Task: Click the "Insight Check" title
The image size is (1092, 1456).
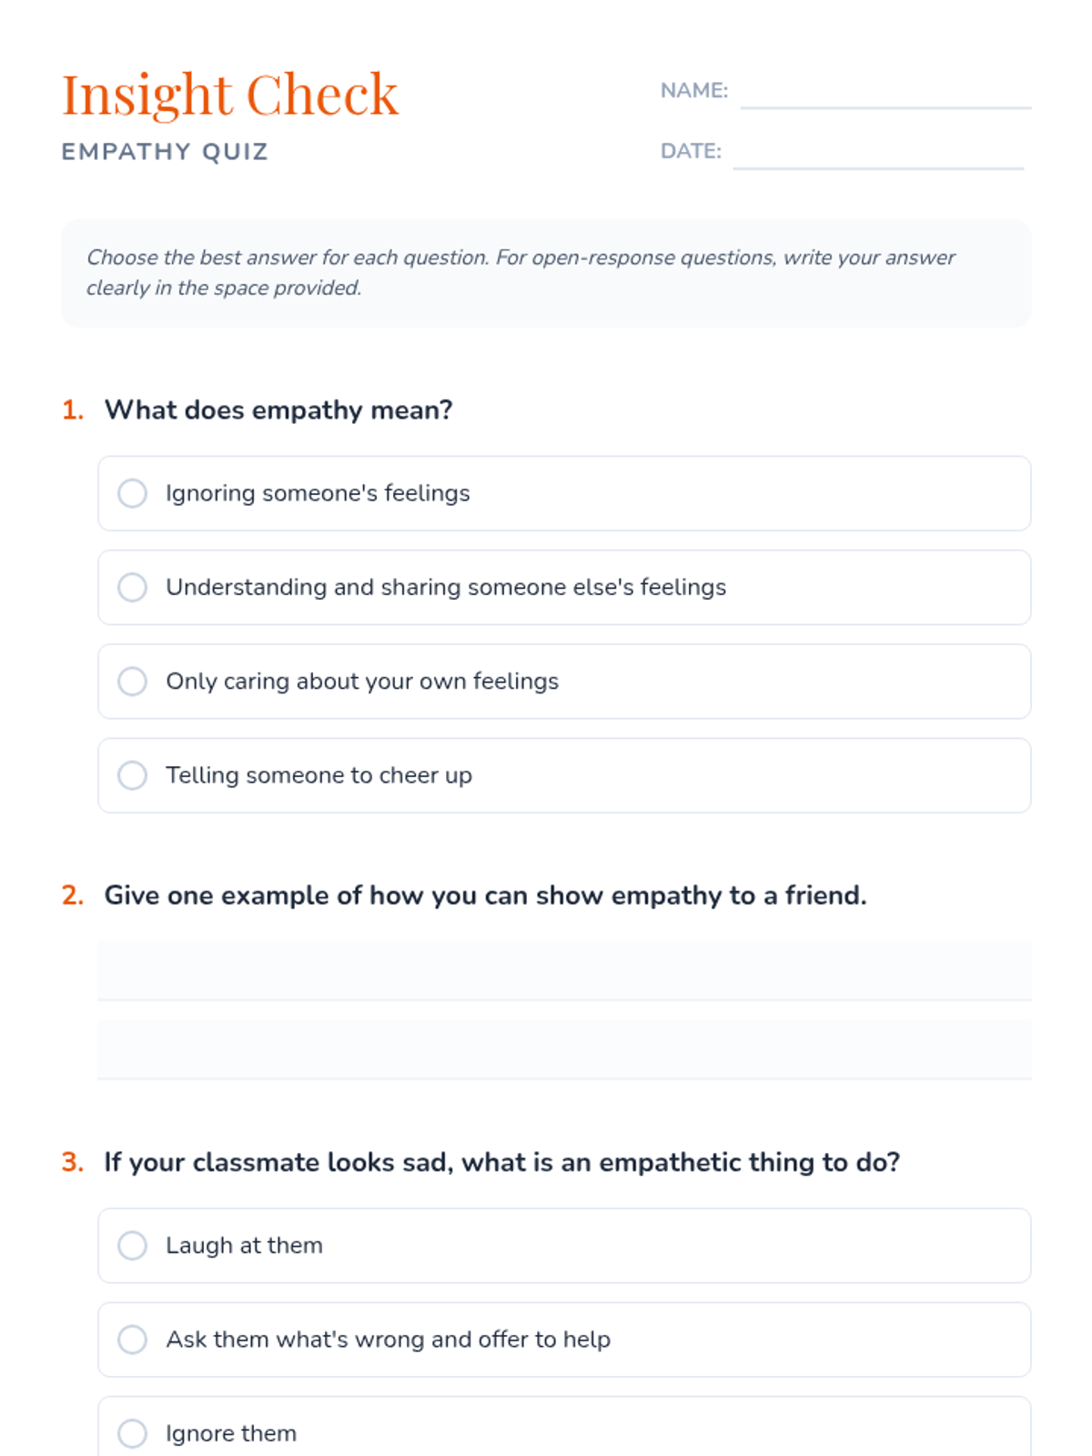Action: [x=230, y=95]
